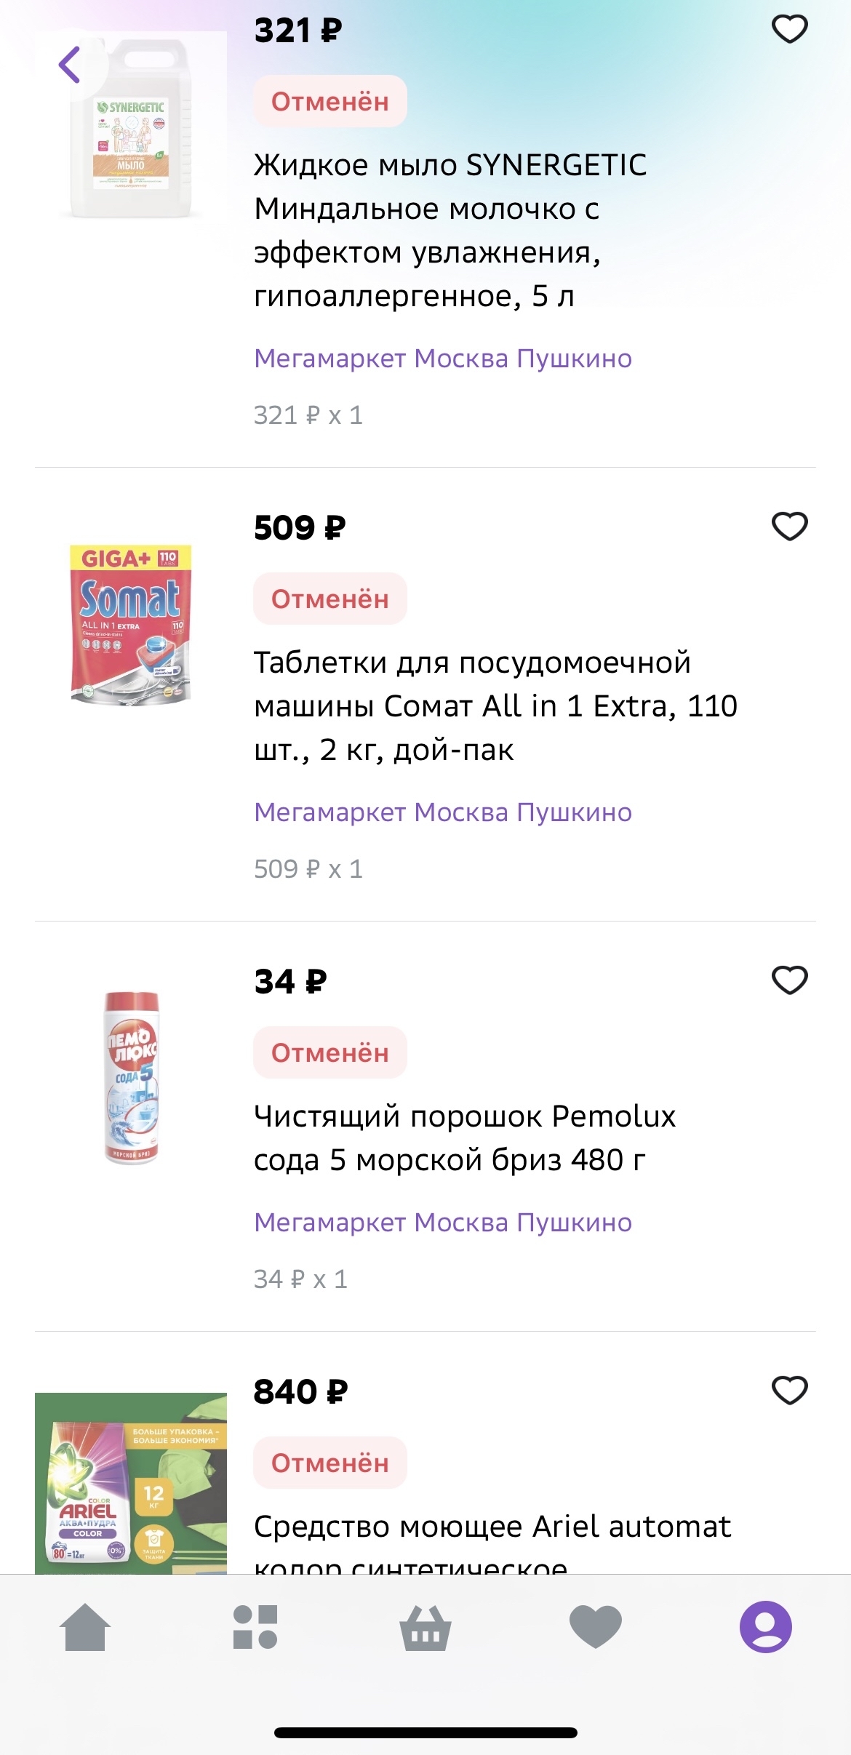Open seller link under Pemolux powder
The height and width of the screenshot is (1755, 851).
[442, 1223]
